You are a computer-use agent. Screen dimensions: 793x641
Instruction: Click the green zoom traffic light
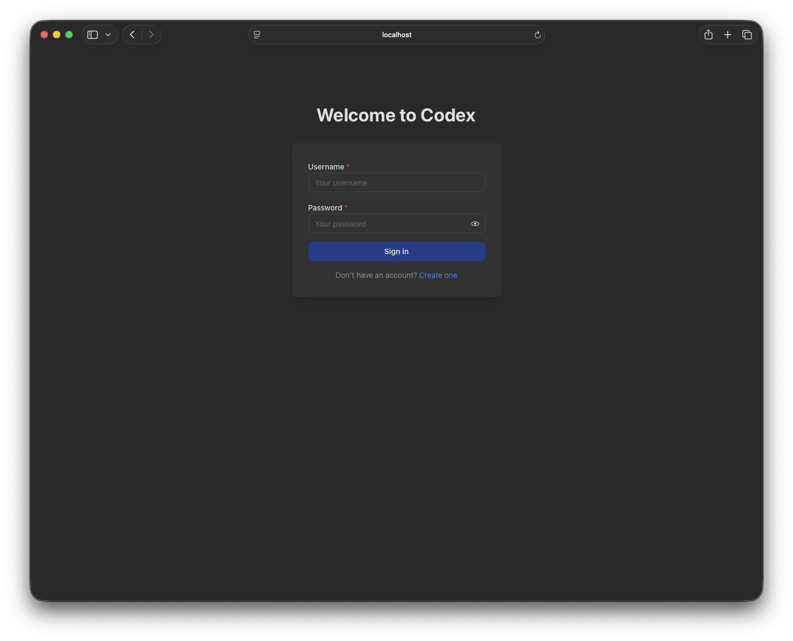[x=69, y=34]
